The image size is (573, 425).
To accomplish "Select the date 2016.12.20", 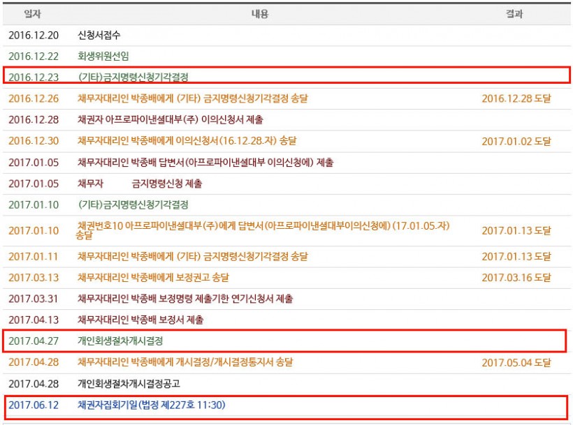I will click(34, 36).
